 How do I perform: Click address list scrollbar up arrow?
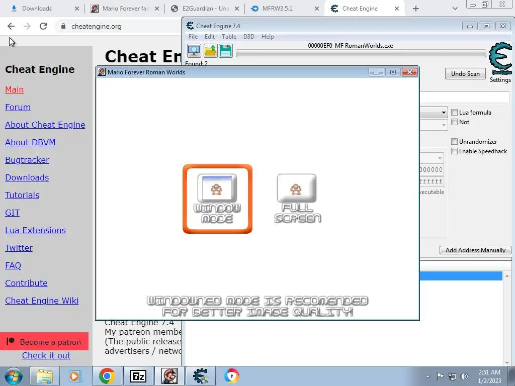tap(507, 276)
